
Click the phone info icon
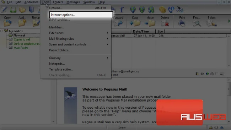coord(171,10)
